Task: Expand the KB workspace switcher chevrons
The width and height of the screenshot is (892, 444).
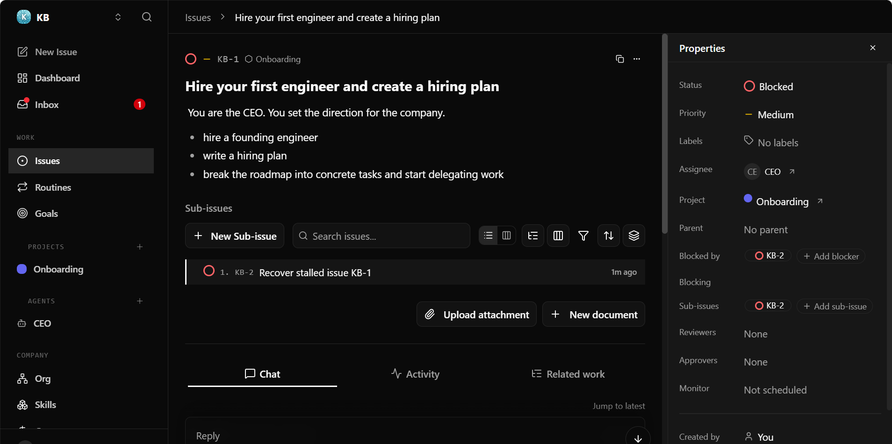Action: point(118,17)
